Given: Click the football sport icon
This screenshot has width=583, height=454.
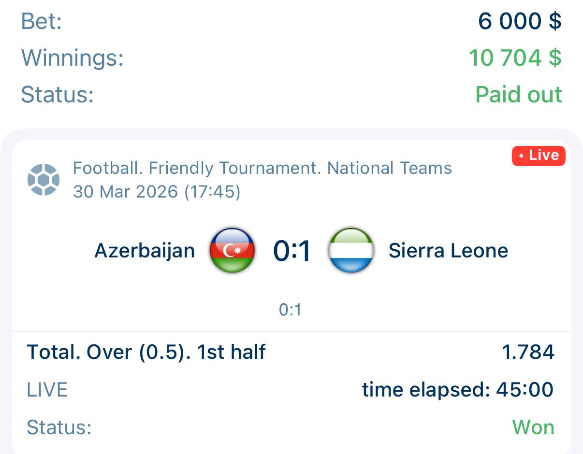Looking at the screenshot, I should 44,180.
